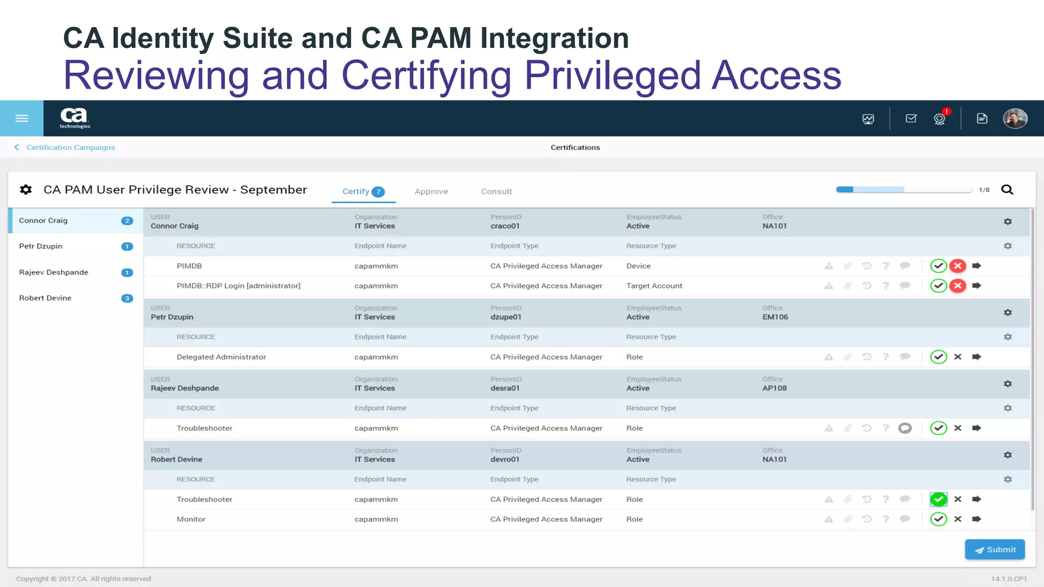This screenshot has width=1044, height=587.
Task: Approve PIMDB::RDP Login administrator access
Action: point(938,286)
